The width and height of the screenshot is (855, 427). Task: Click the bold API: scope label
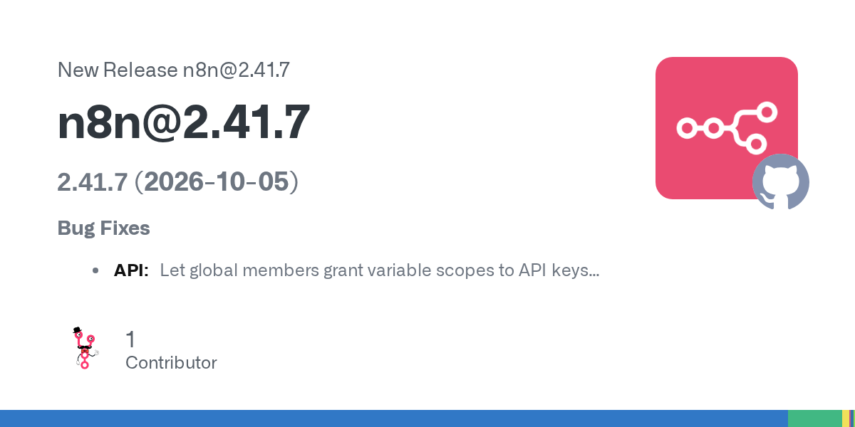(x=131, y=270)
